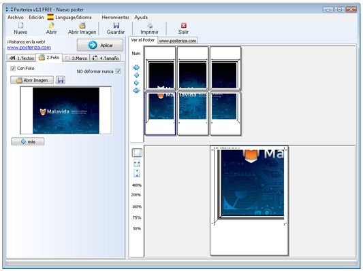This screenshot has width=363, height=271.
Task: Select the bottom-middle poster page thumbnail
Action: tap(193, 113)
